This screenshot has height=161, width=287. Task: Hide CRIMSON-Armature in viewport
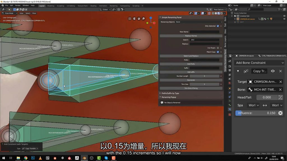284,19
